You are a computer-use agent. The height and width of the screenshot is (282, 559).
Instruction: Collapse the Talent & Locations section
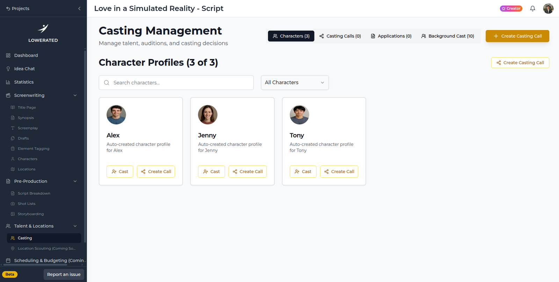tap(75, 226)
